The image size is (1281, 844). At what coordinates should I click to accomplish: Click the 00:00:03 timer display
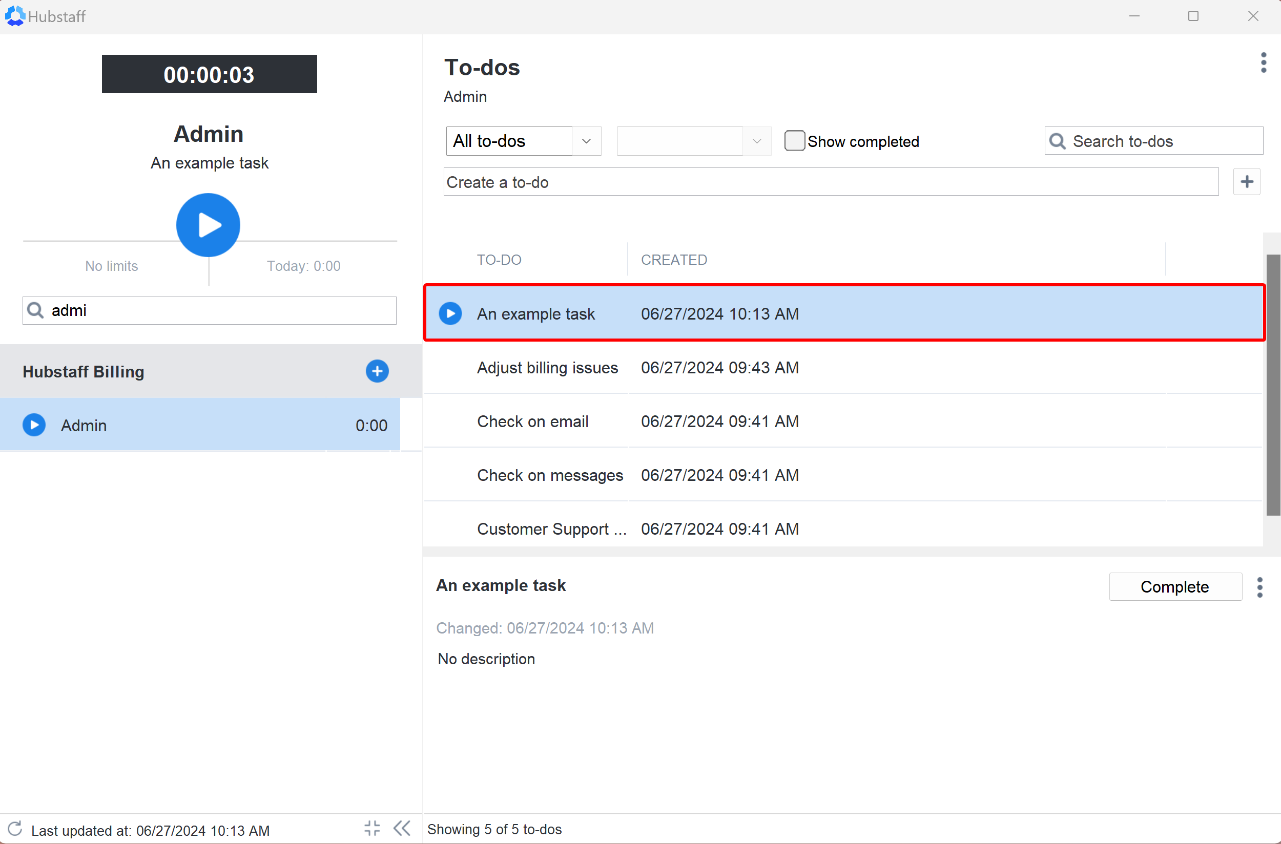[209, 74]
